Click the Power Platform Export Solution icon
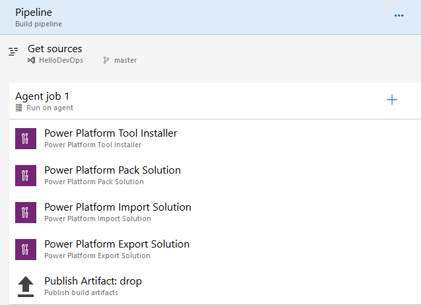 (x=26, y=249)
